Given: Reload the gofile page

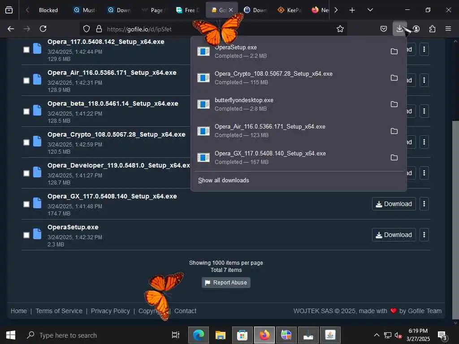Looking at the screenshot, I should point(43,29).
